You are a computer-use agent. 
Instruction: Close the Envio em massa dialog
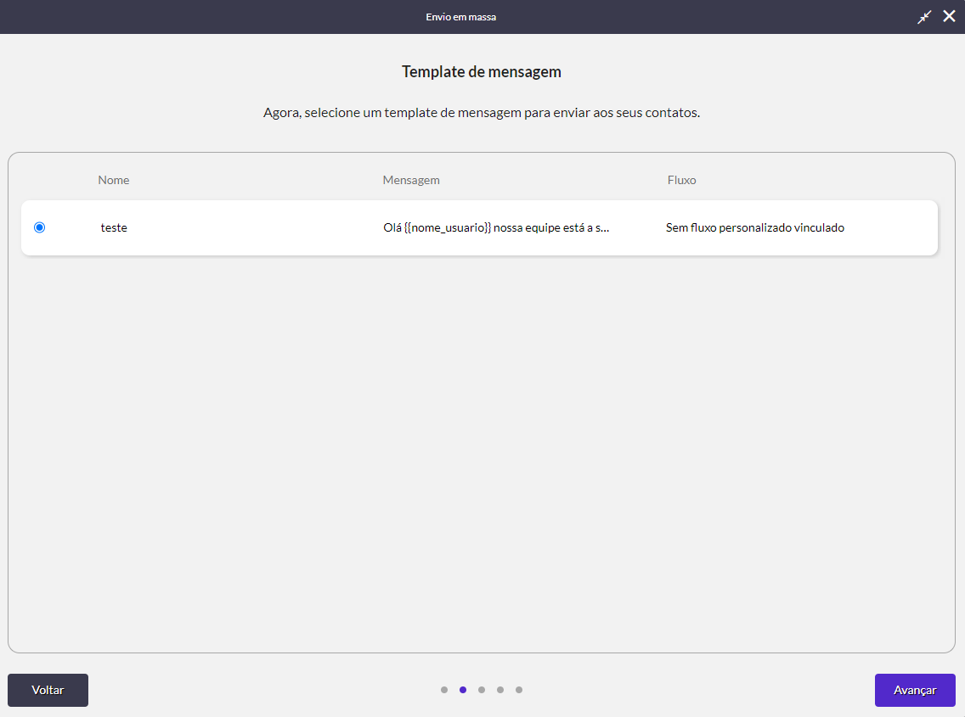point(949,17)
